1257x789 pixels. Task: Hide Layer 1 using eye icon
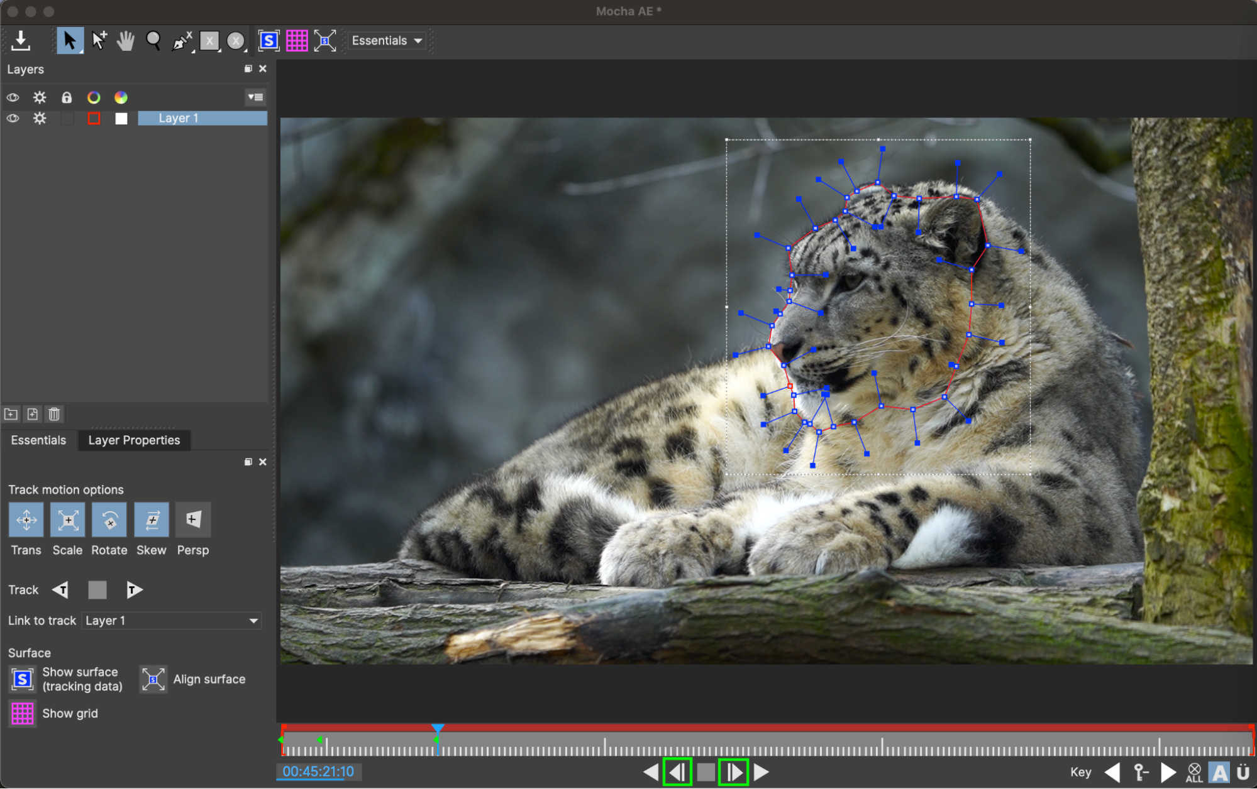(x=13, y=118)
